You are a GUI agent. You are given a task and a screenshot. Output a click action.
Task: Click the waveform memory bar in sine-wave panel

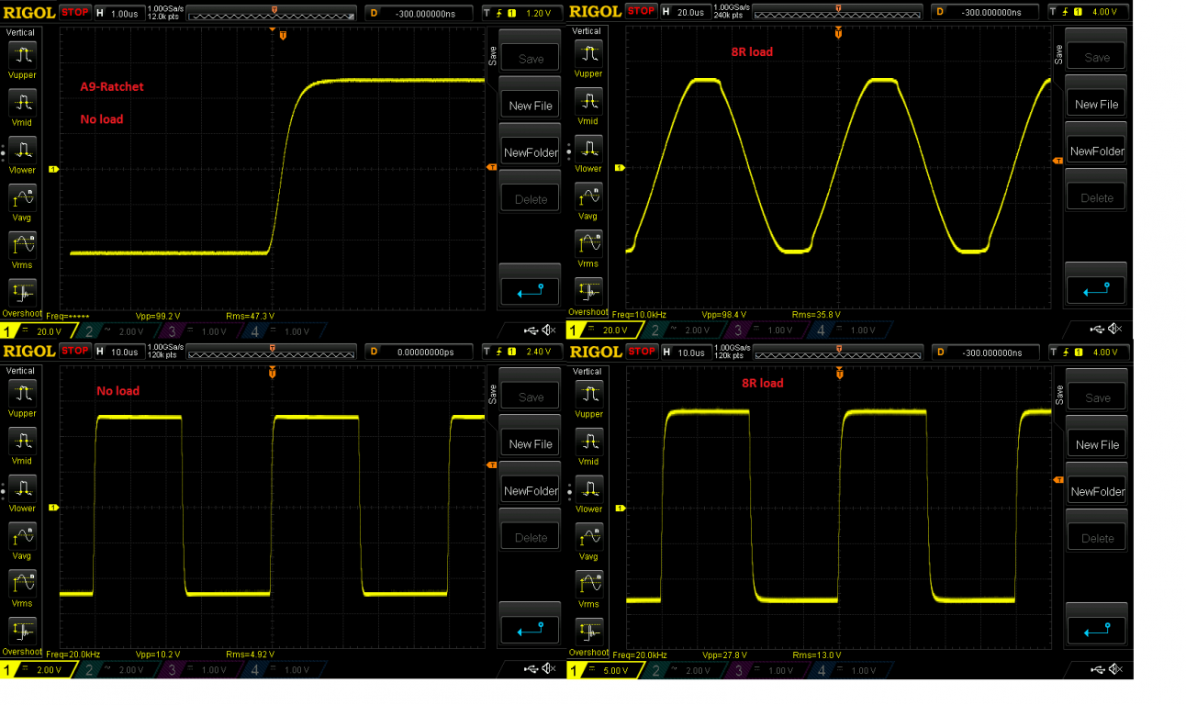pos(838,14)
